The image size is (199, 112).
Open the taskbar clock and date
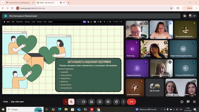tap(187, 109)
